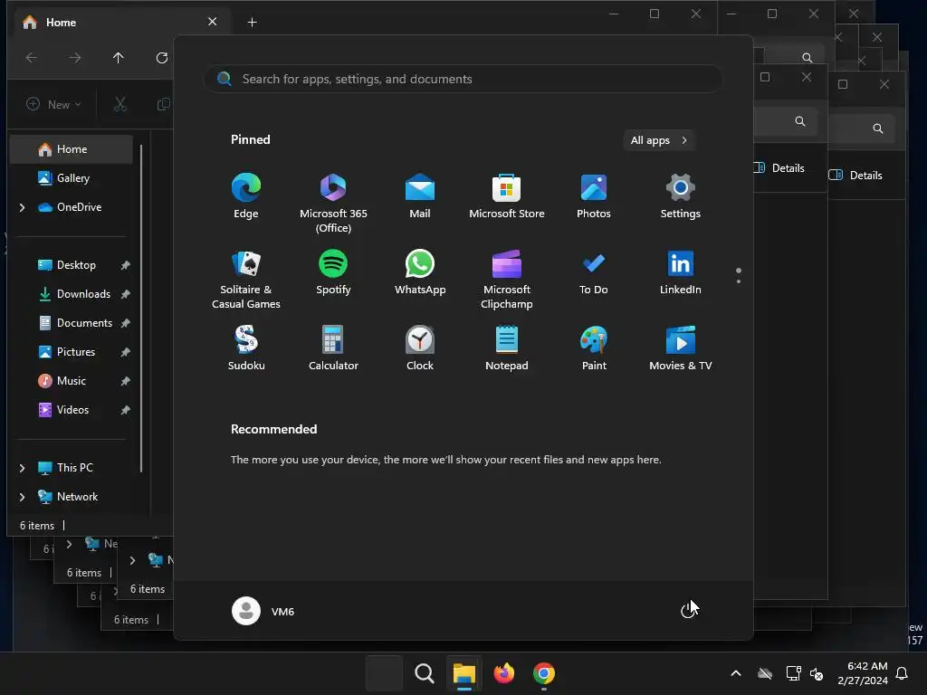Image resolution: width=927 pixels, height=695 pixels.
Task: Launch the Photos app
Action: 594,196
